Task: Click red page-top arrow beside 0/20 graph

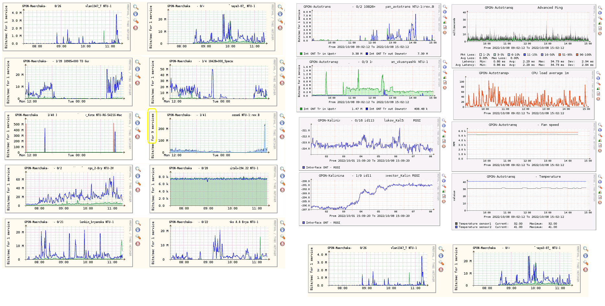Action: [282, 190]
